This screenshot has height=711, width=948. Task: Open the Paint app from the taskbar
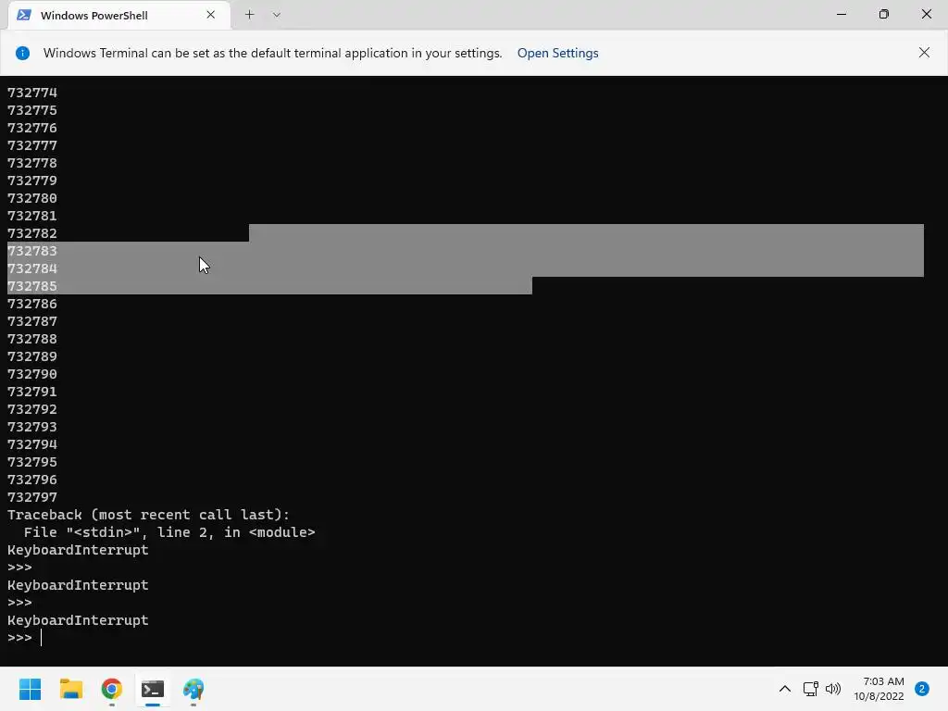pos(193,689)
